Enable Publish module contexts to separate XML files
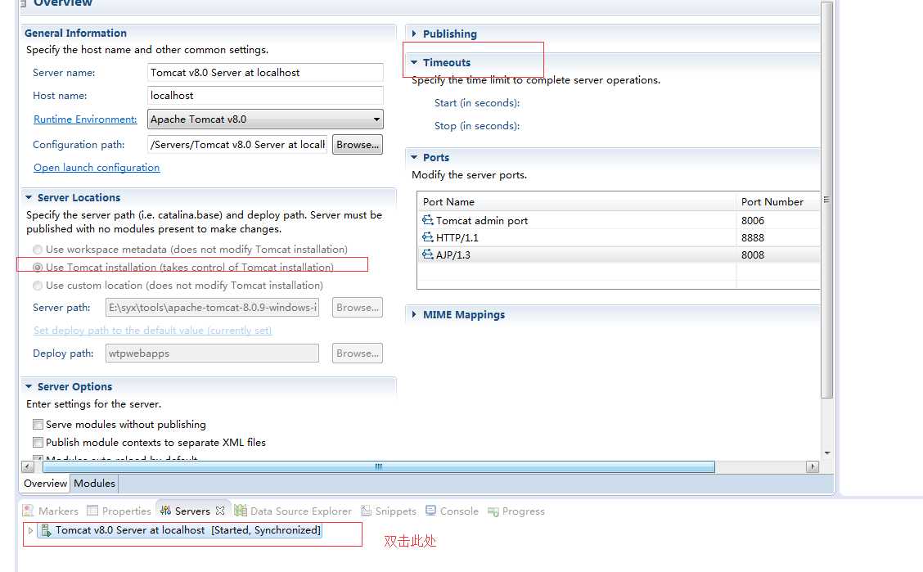923x572 pixels. (38, 442)
